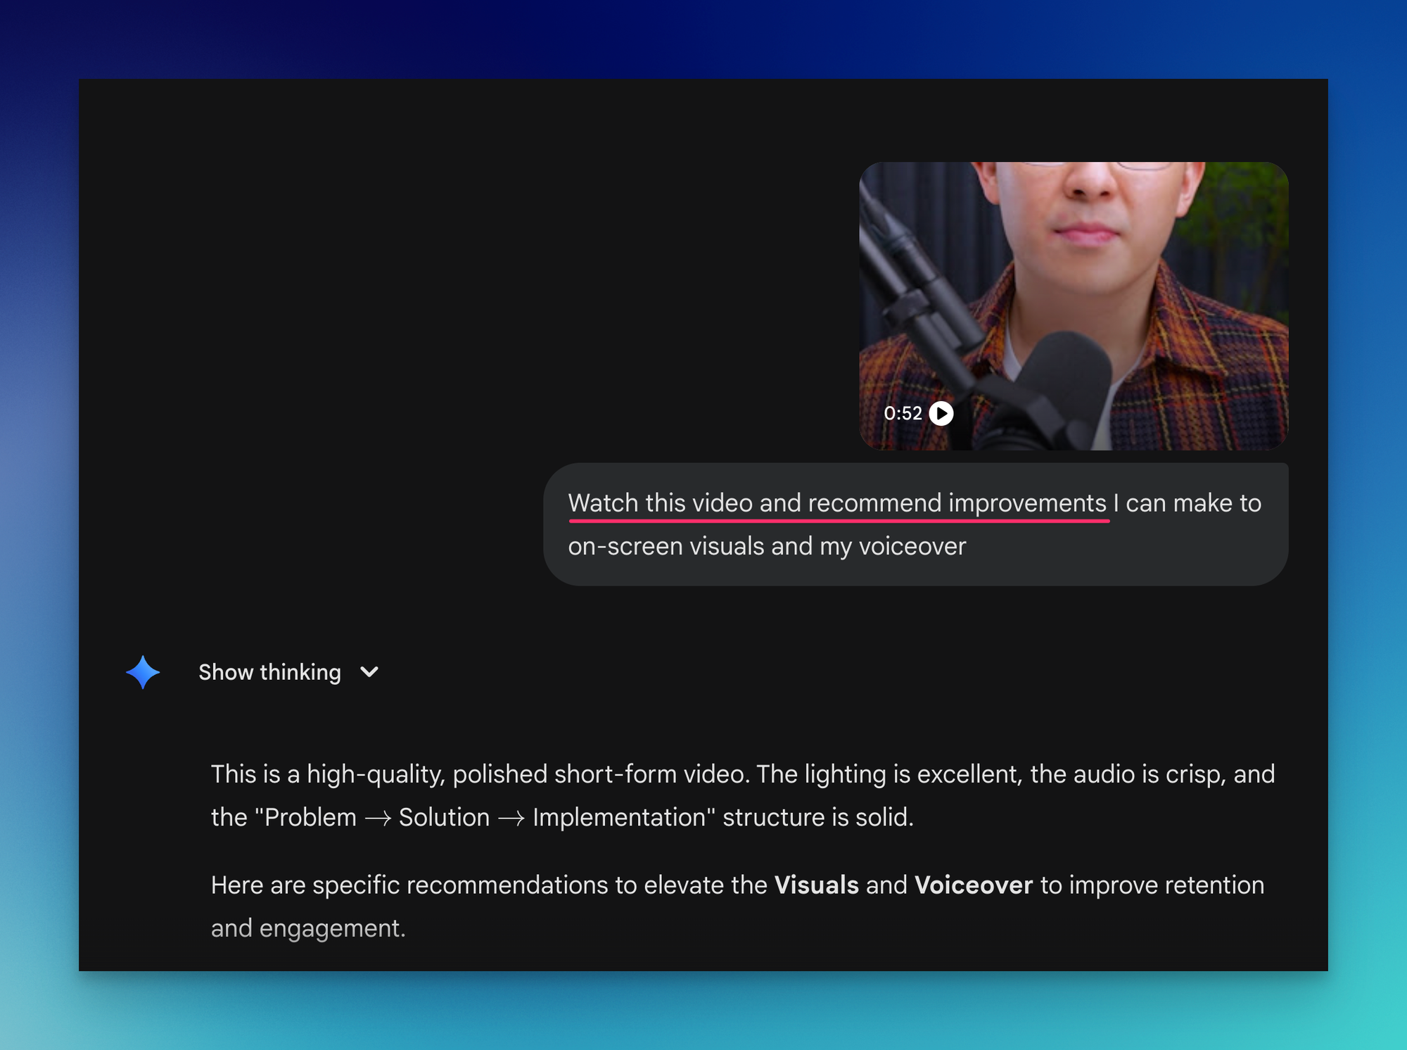Click the 0:52 duration label

(x=902, y=413)
